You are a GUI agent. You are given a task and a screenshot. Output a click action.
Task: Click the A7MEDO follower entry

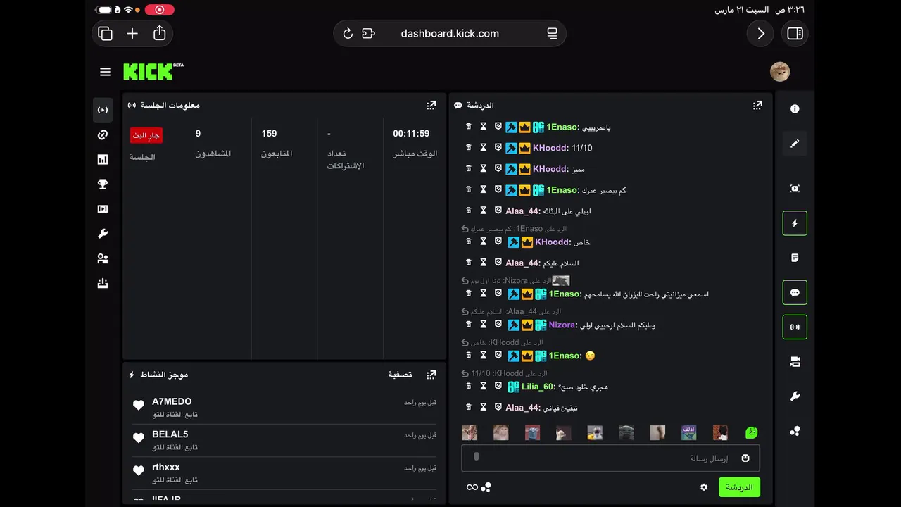coord(284,408)
